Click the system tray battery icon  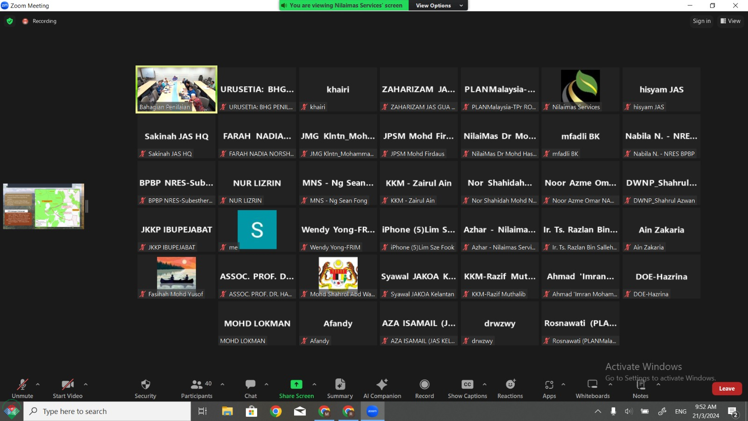(x=645, y=411)
